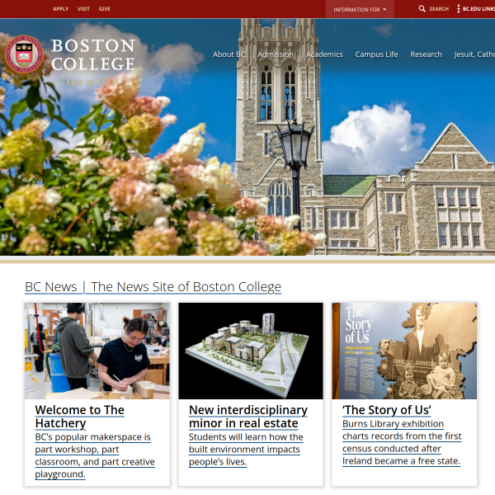Click the New interdisciplinary minor headline

248,417
